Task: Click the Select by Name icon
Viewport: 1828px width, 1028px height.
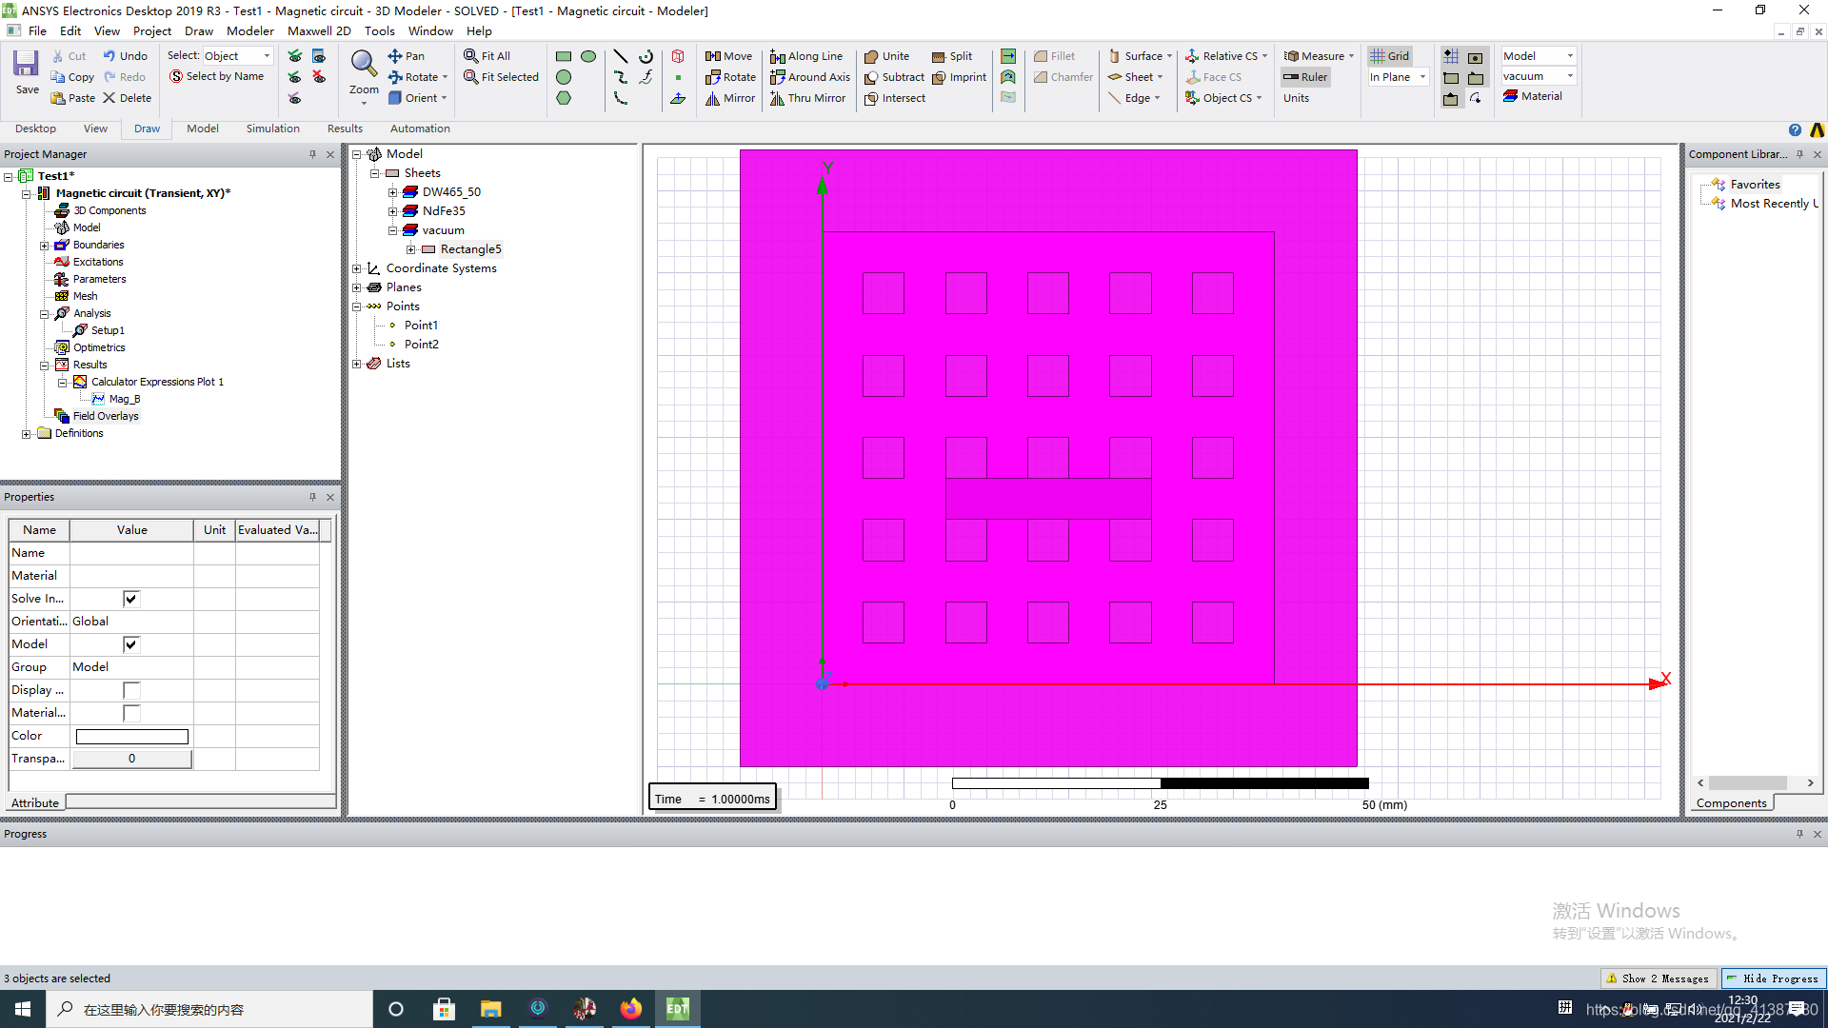Action: (176, 76)
